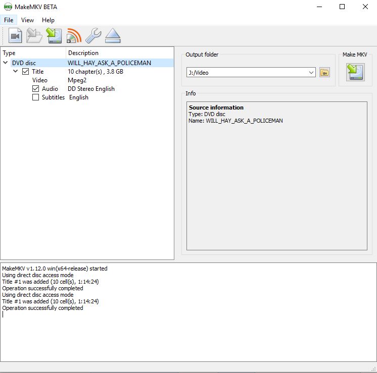Browse for output folder with folder icon
The height and width of the screenshot is (373, 377).
pos(324,73)
